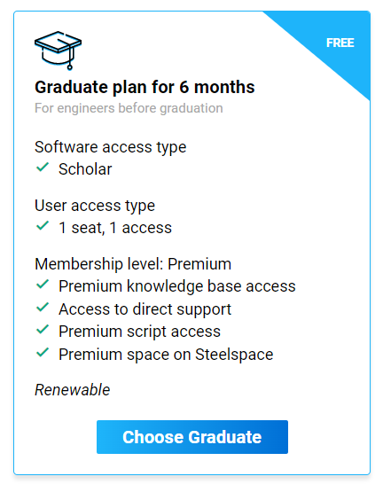Click the graduation cap icon

[x=59, y=51]
